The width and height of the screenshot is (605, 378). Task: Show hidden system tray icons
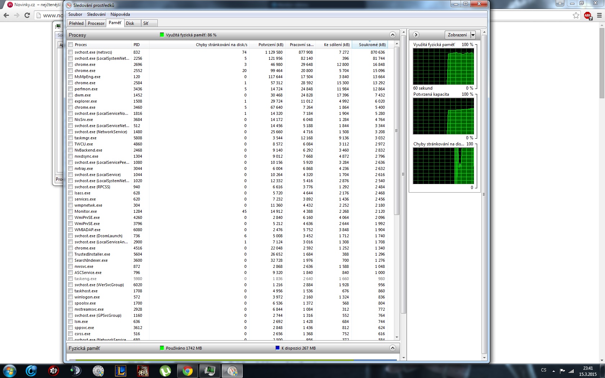[x=554, y=371]
